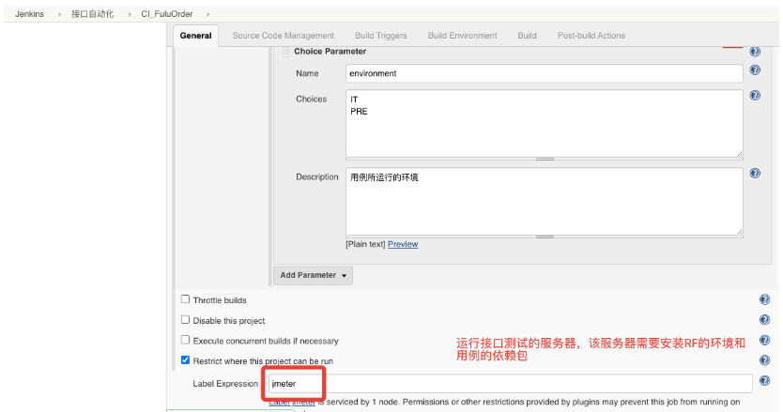The width and height of the screenshot is (783, 412).
Task: Click breadcrumb arrow after 接口自动化
Action: 130,14
